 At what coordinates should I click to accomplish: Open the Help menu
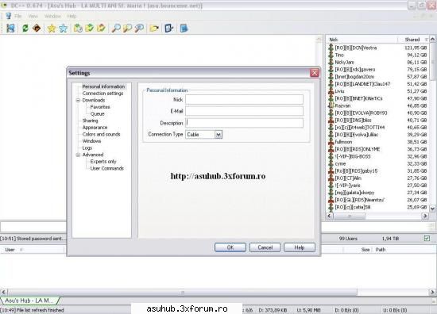(x=72, y=16)
